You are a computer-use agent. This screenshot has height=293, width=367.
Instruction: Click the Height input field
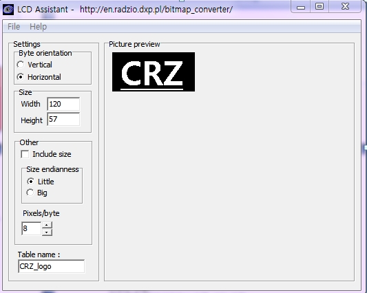[63, 119]
